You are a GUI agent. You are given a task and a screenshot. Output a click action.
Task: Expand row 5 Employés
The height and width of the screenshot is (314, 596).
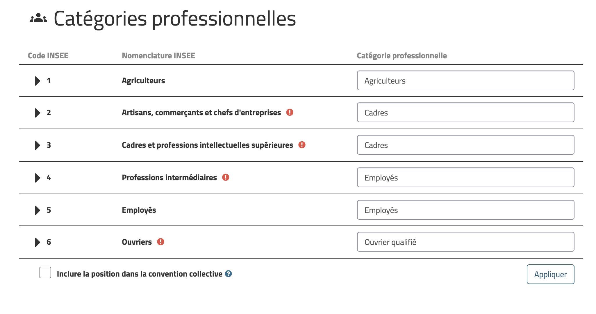[x=37, y=210]
